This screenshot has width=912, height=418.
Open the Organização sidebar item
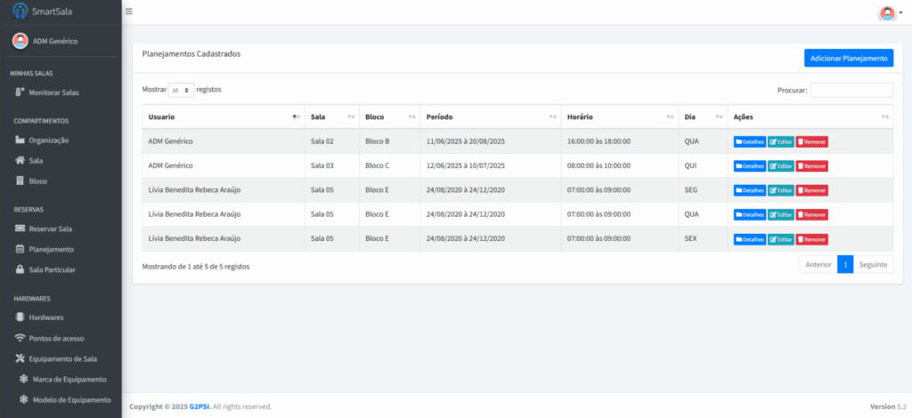[x=48, y=140]
